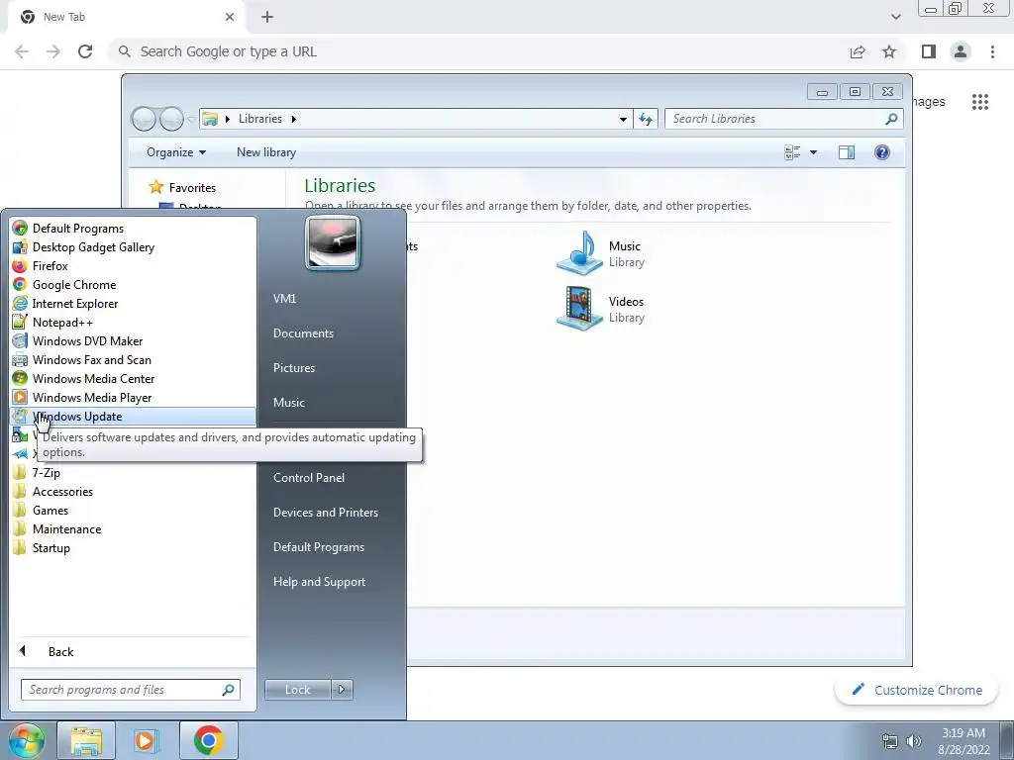The width and height of the screenshot is (1014, 760).
Task: Click New library in Explorer toolbar
Action: coord(265,152)
